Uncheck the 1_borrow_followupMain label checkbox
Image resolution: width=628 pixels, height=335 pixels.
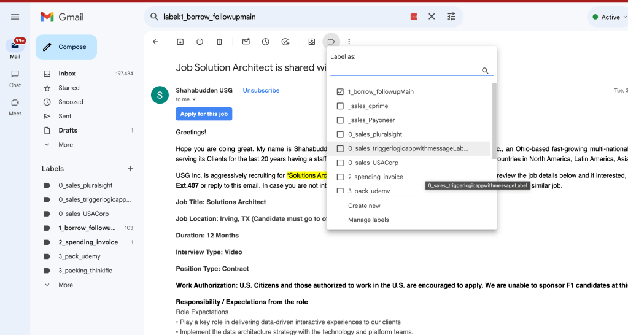340,91
